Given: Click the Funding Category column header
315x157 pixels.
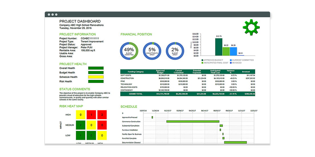Looking at the screenshot, I should 136,72.
